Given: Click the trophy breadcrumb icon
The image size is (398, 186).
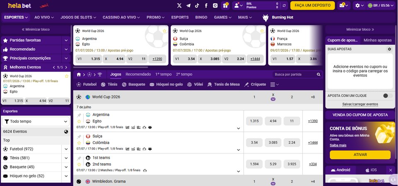Looking at the screenshot, I should point(100,74).
